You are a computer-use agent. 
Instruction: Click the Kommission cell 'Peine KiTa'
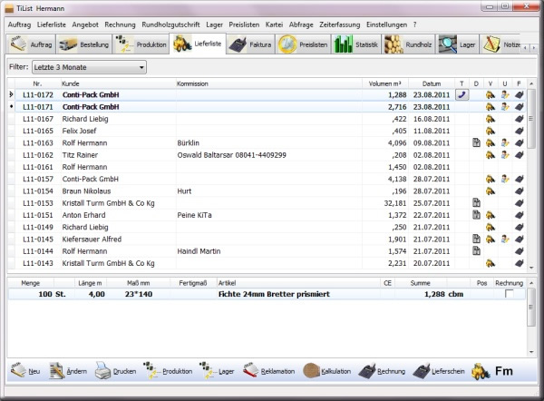coord(194,215)
